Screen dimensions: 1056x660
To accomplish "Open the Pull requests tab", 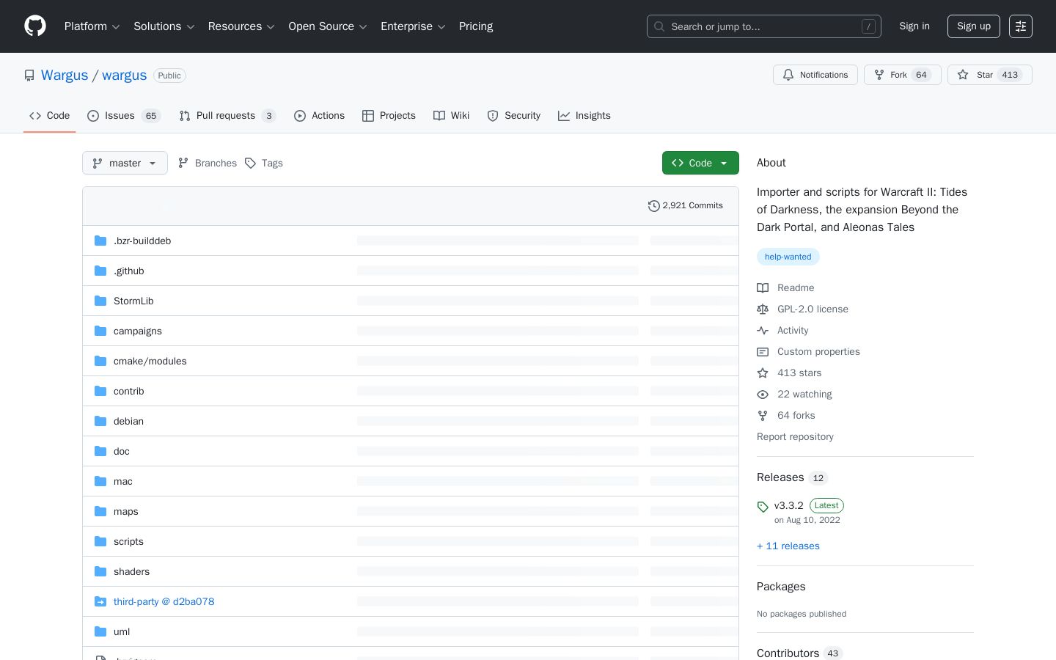I will (227, 116).
